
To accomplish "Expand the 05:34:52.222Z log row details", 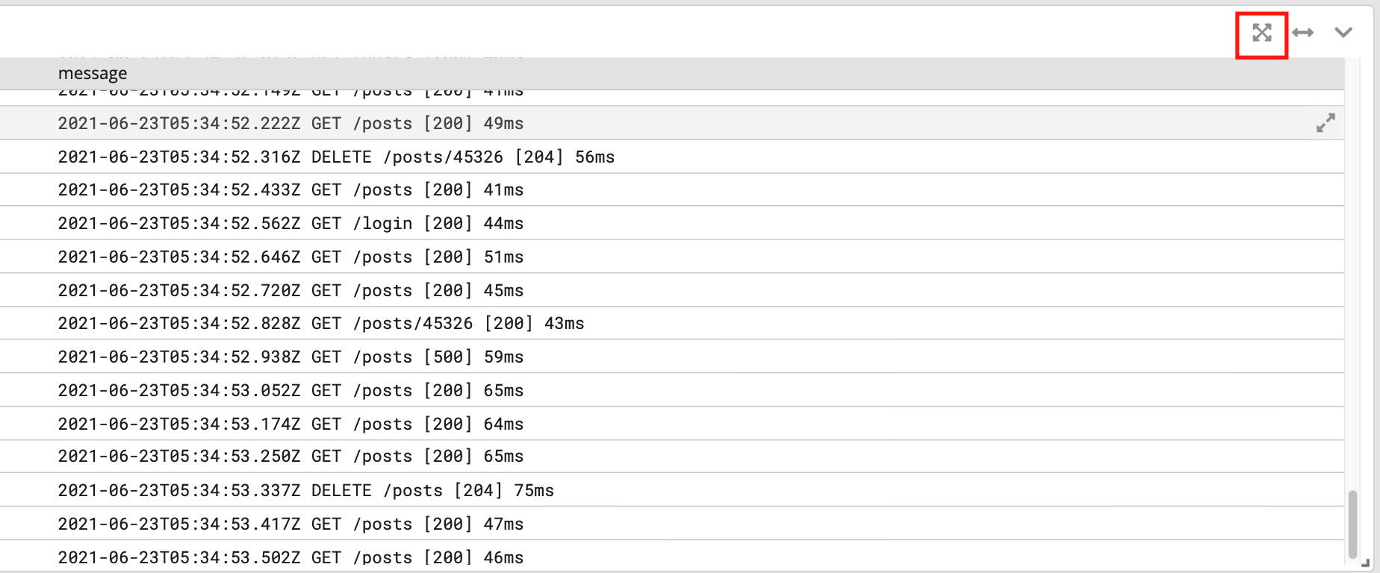I will [1325, 123].
